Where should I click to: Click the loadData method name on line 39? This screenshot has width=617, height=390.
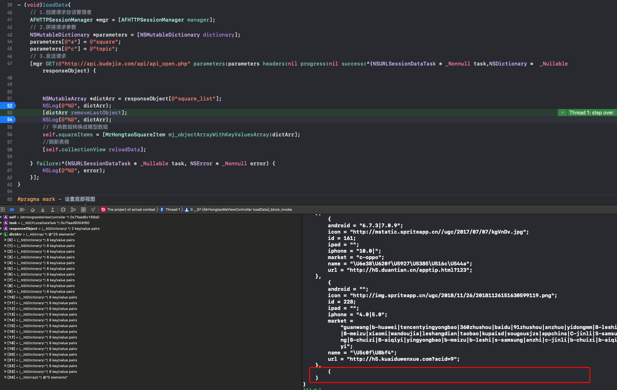pyautogui.click(x=55, y=5)
